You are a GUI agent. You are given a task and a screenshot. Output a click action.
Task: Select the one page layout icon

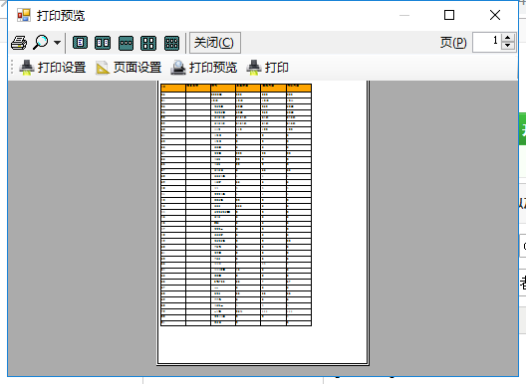(x=80, y=43)
